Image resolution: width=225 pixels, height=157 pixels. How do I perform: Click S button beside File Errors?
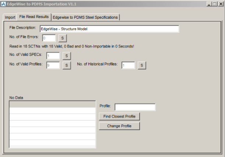63,38
